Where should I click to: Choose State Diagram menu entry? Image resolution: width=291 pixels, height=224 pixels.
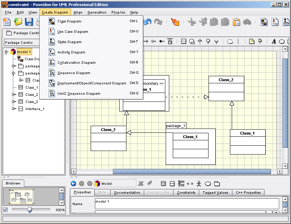(x=91, y=42)
